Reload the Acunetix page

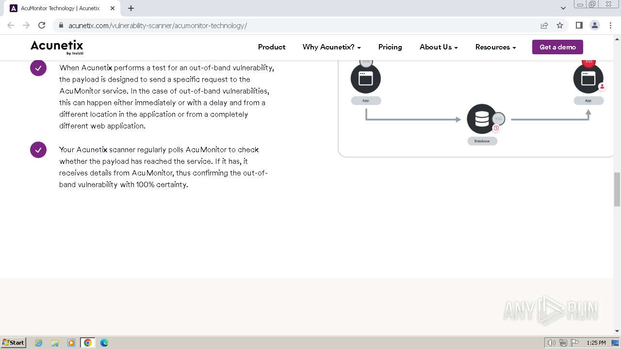(x=42, y=25)
